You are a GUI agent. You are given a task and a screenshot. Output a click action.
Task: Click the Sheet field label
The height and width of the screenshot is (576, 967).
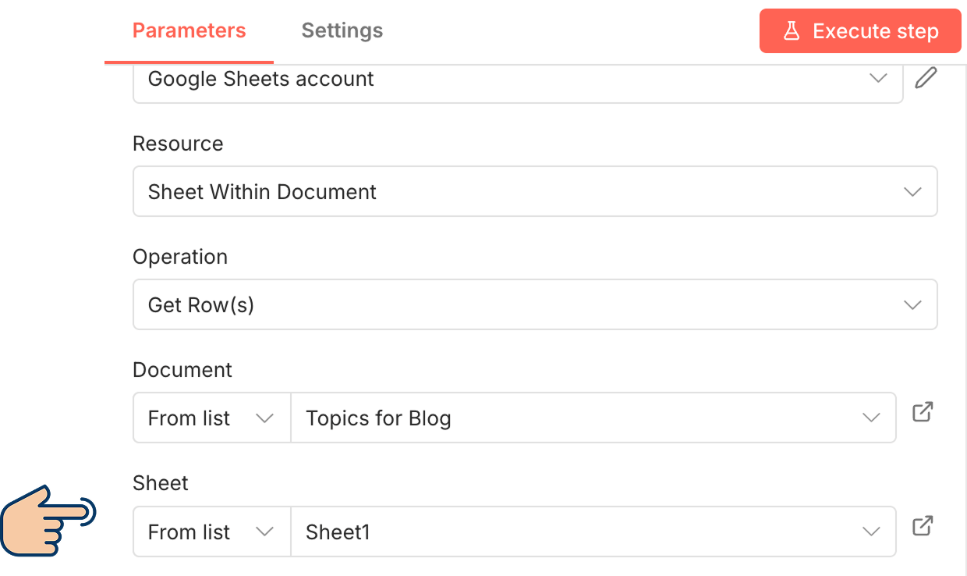pos(161,483)
